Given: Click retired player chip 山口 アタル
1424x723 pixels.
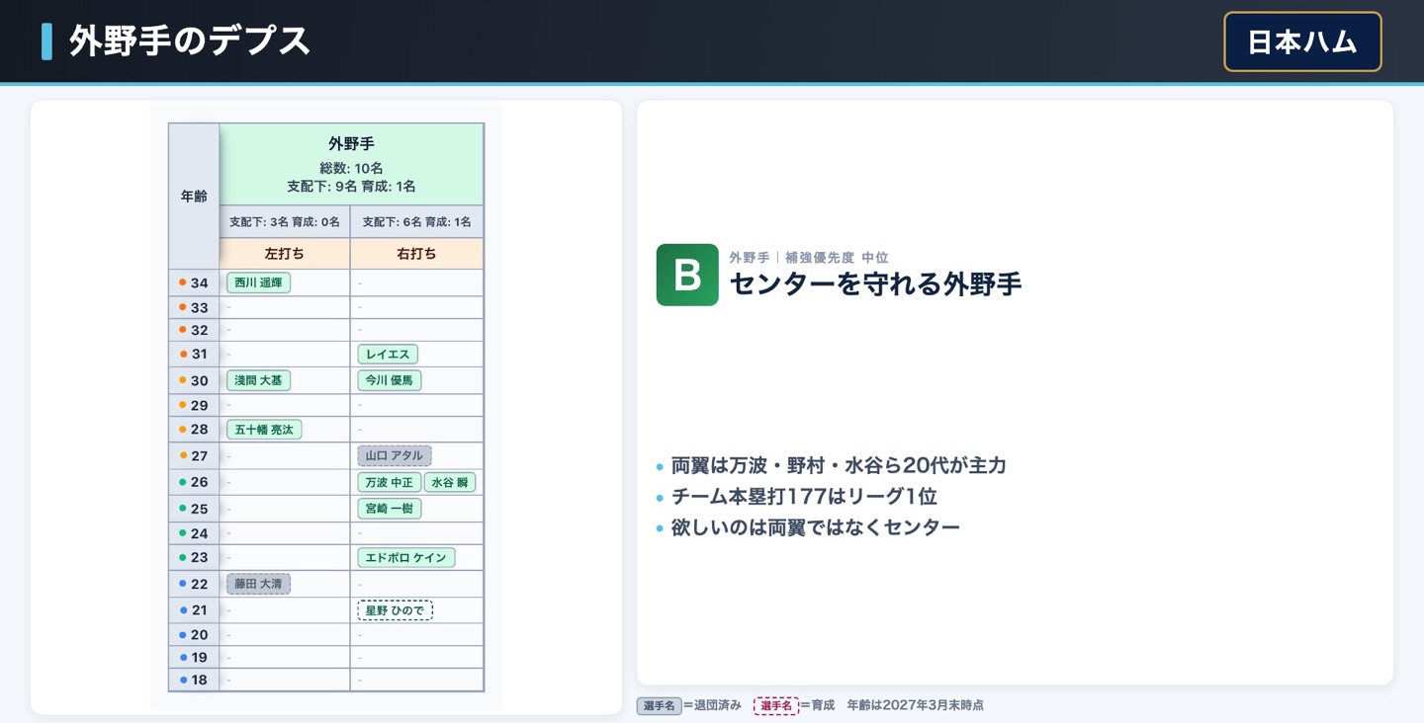Looking at the screenshot, I should coord(395,455).
